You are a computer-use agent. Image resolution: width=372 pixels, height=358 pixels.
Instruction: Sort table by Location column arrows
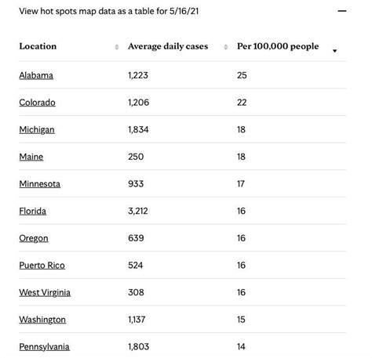click(x=117, y=47)
